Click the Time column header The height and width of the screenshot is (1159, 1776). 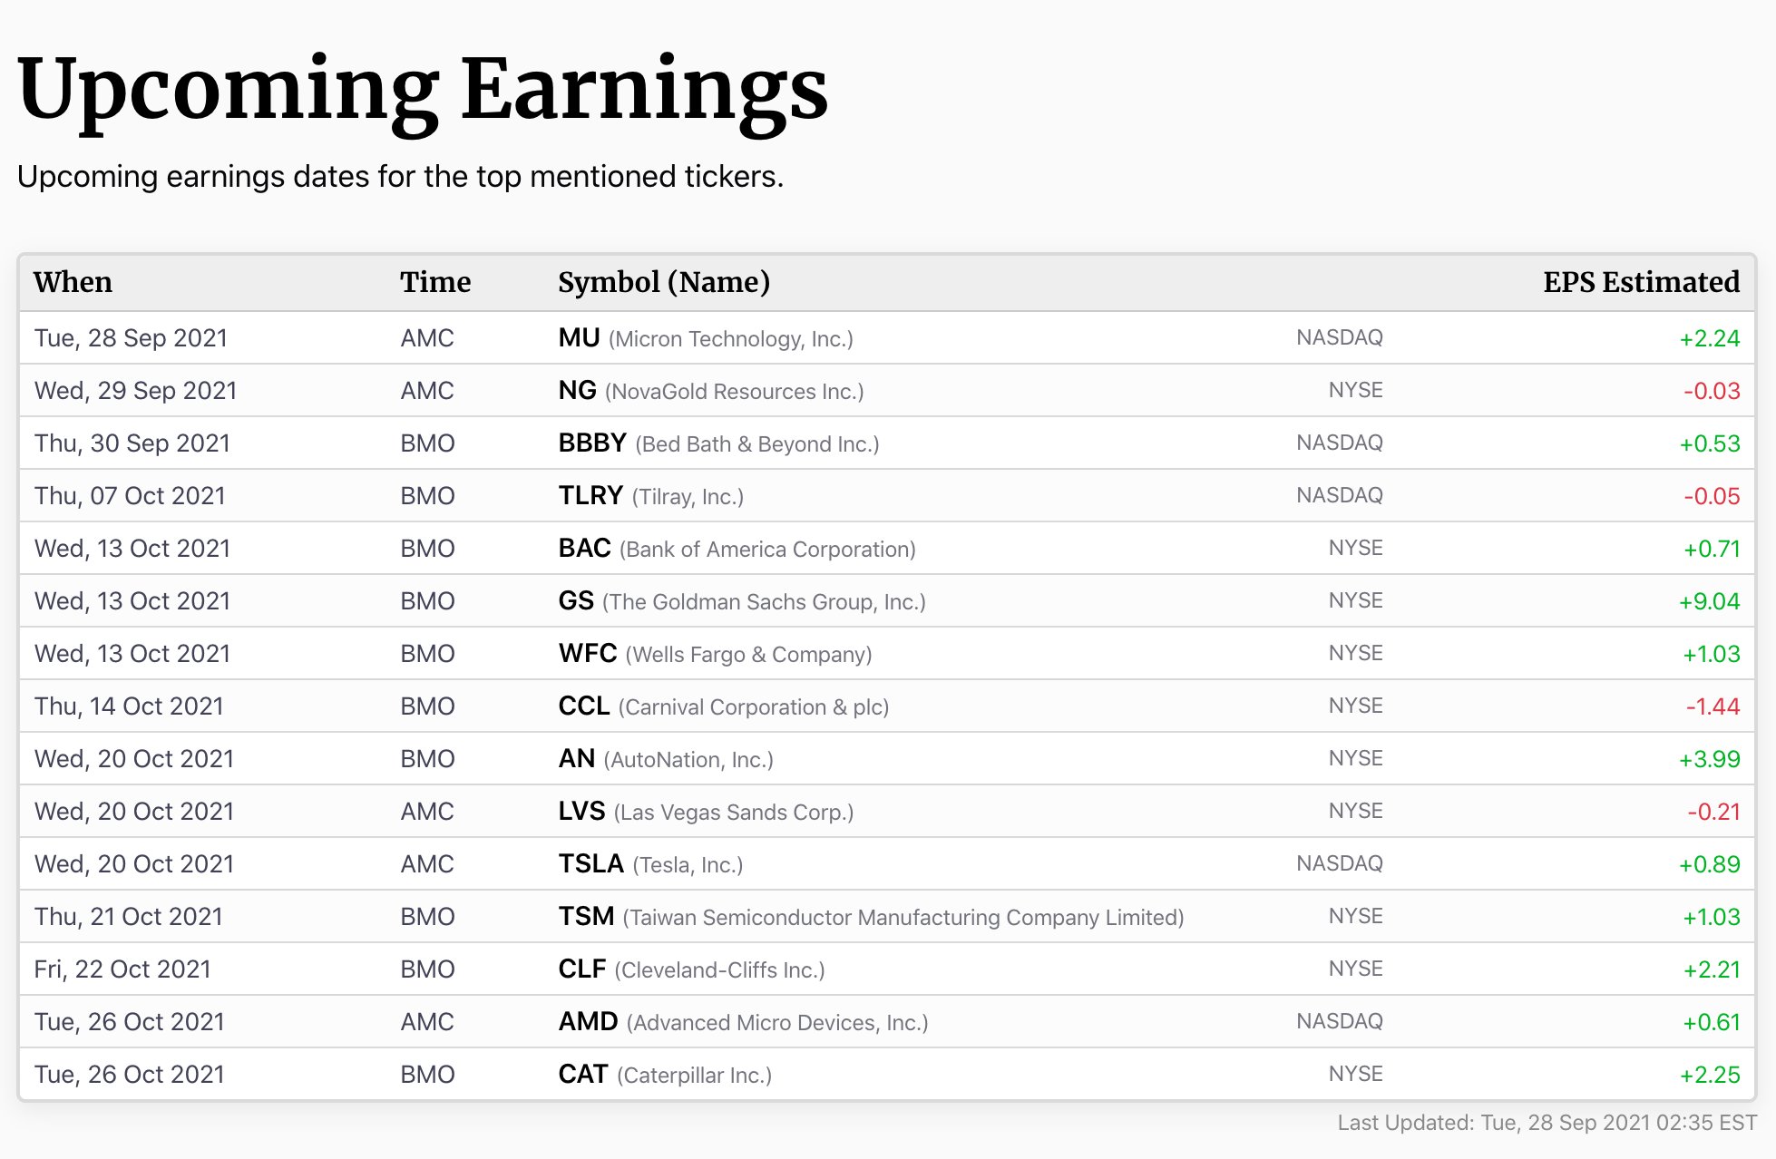[434, 282]
